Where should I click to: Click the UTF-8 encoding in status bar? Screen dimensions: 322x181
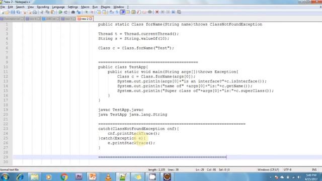tap(287, 170)
